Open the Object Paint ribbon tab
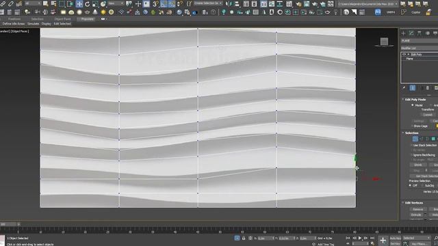Image resolution: width=438 pixels, height=246 pixels. click(62, 19)
